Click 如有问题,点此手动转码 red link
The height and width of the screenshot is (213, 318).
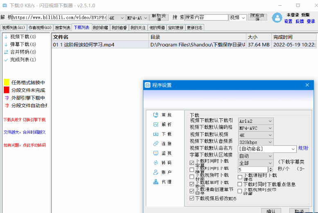click(x=25, y=145)
